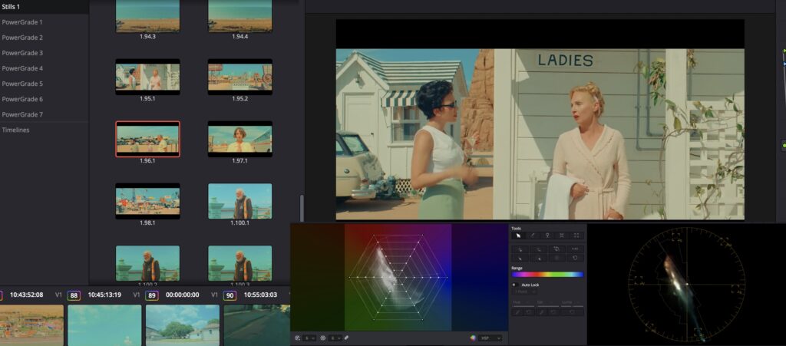
Task: Select clip number 89 badge
Action: coord(151,295)
